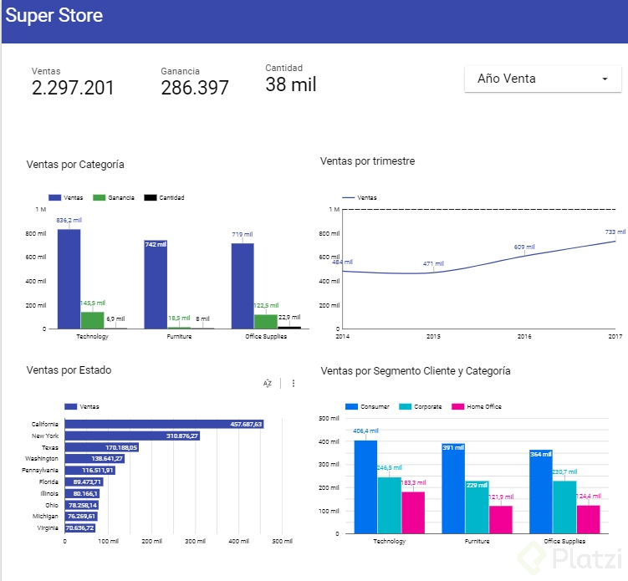The height and width of the screenshot is (581, 628).
Task: Click the Furniture Home Office bar 121,9 mil
Action: pos(501,520)
